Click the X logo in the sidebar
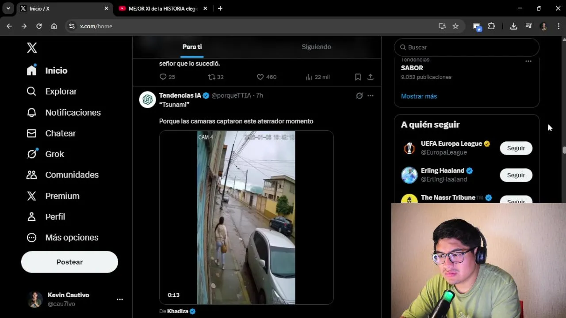 click(32, 48)
